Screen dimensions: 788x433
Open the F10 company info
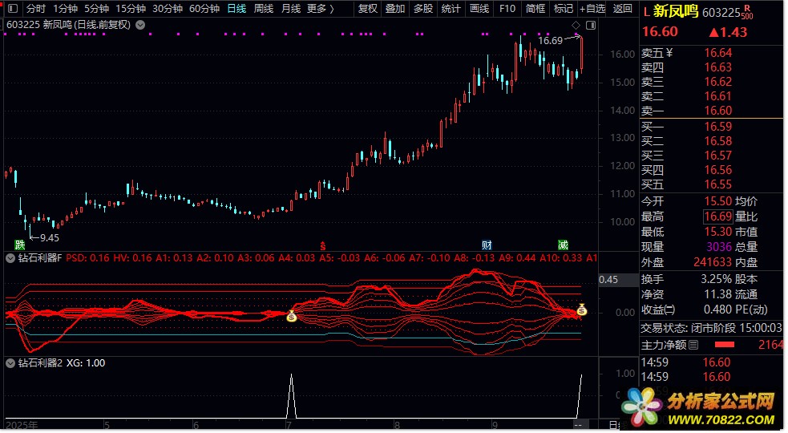507,9
